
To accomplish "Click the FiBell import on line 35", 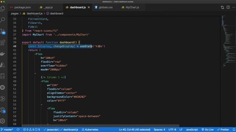I will pos(33,27).
